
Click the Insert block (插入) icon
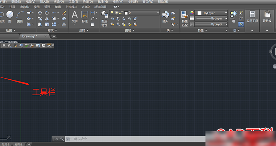pyautogui.click(x=165, y=17)
